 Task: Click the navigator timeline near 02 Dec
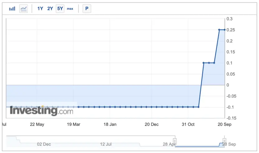coord(44,144)
